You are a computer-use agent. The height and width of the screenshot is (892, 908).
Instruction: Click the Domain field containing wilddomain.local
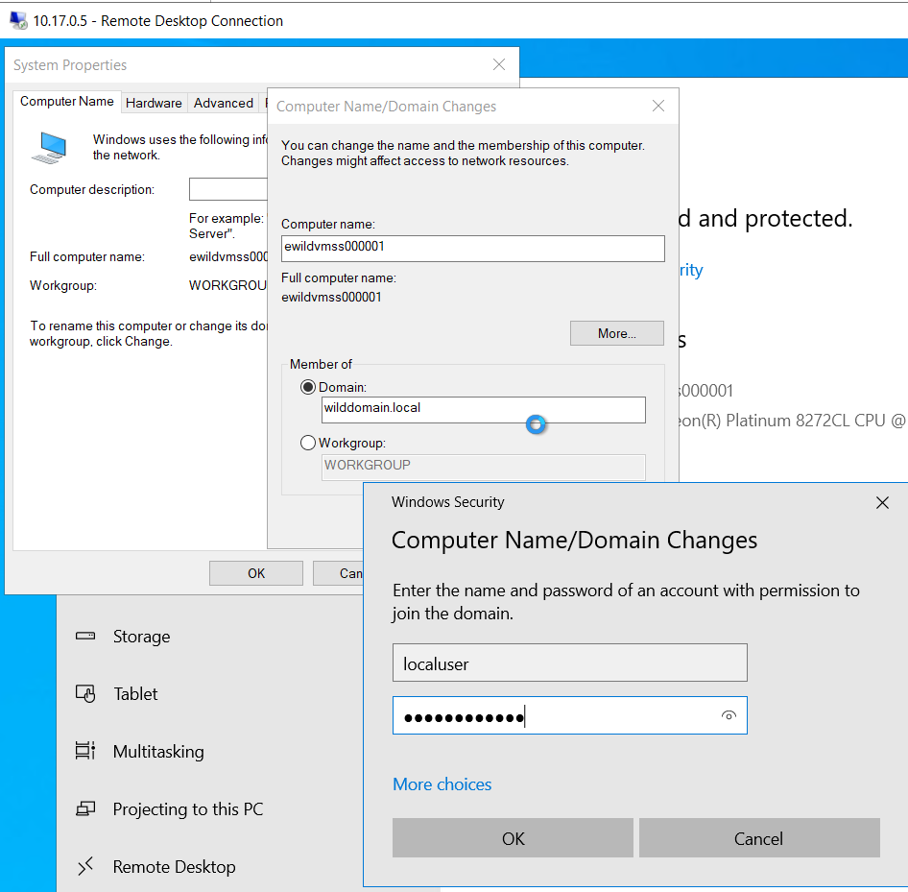(x=484, y=409)
